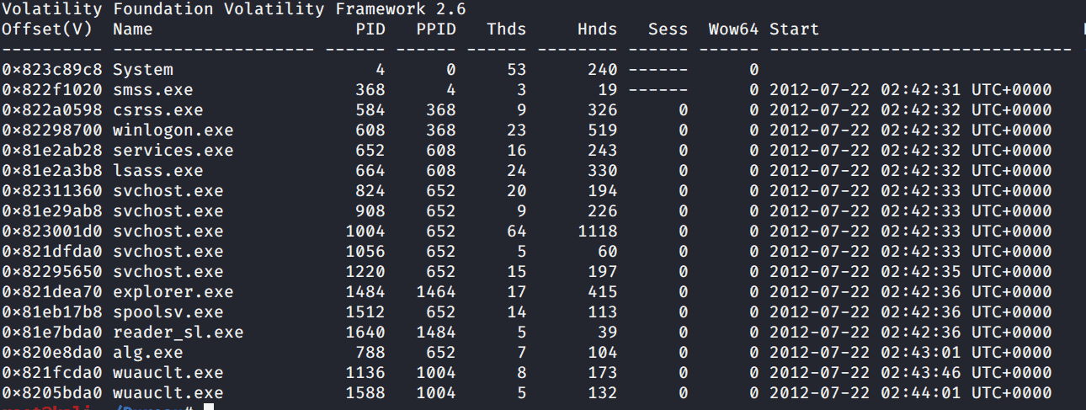
Task: Click the Wow64 column header
Action: click(x=733, y=29)
